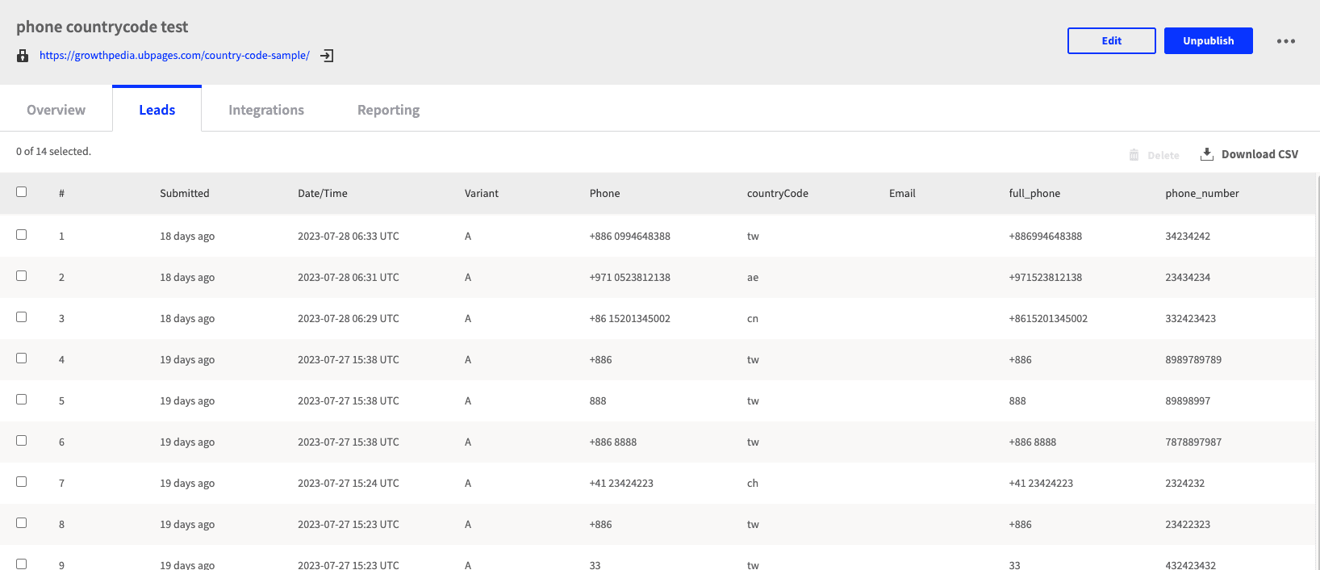Click the open-page arrow icon after URL
The width and height of the screenshot is (1320, 570).
click(x=327, y=56)
